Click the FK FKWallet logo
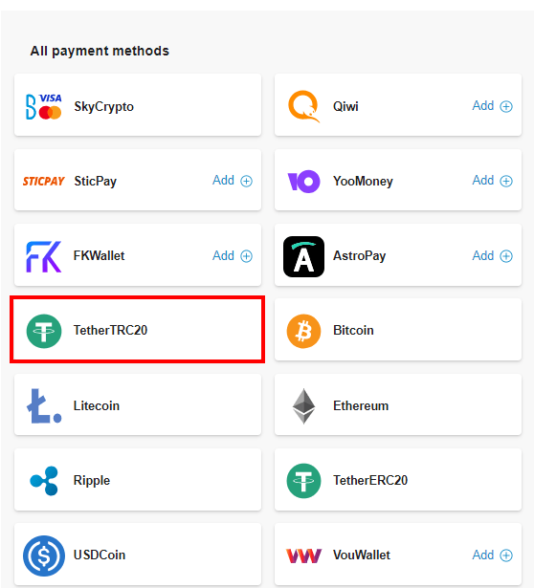 click(x=43, y=256)
